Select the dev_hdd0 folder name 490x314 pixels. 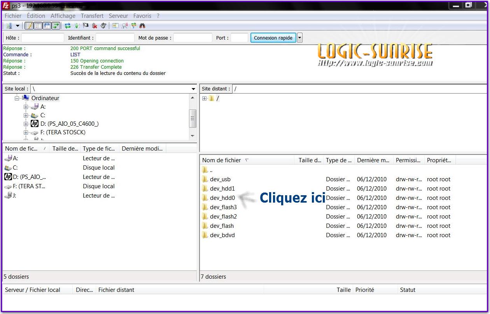click(x=222, y=198)
